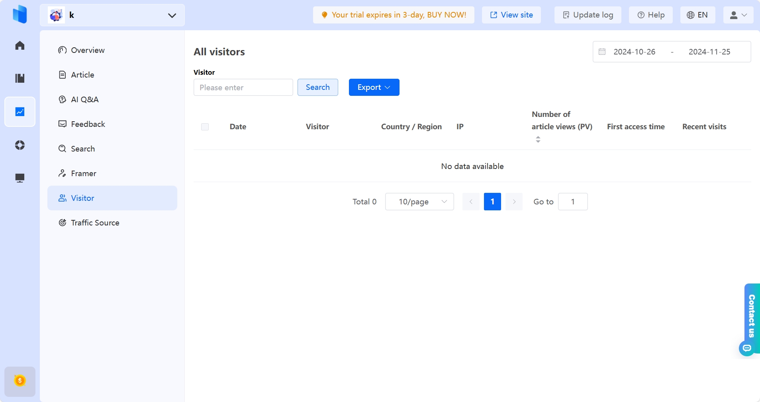Viewport: 760px width, 402px height.
Task: Open the Help section with question mark icon
Action: pyautogui.click(x=651, y=15)
